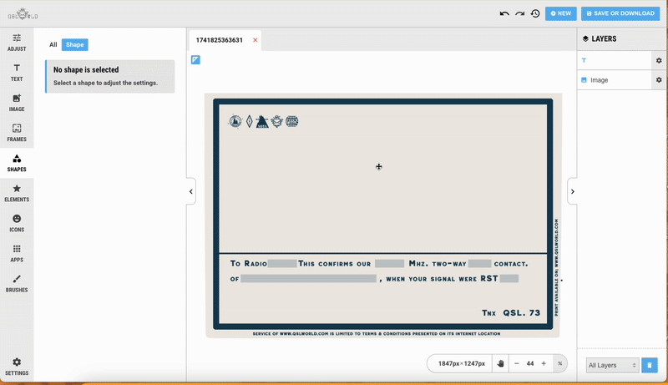The height and width of the screenshot is (385, 668).
Task: Open the Adjust panel in sidebar
Action: click(x=17, y=43)
